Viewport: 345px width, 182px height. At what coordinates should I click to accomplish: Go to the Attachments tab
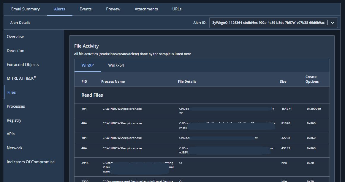pos(146,9)
